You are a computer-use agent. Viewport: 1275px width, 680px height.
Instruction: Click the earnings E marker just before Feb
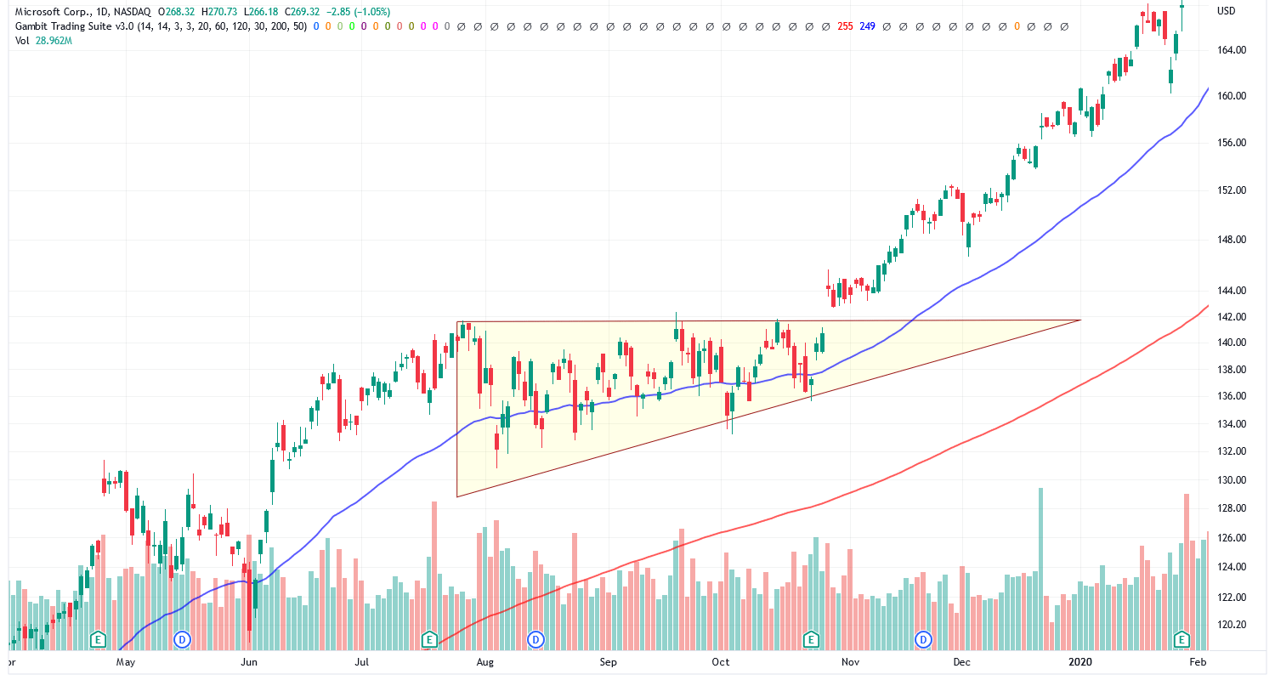1181,638
